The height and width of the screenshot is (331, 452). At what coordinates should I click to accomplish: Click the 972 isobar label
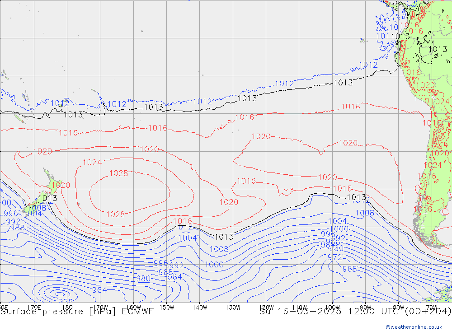click(335, 257)
